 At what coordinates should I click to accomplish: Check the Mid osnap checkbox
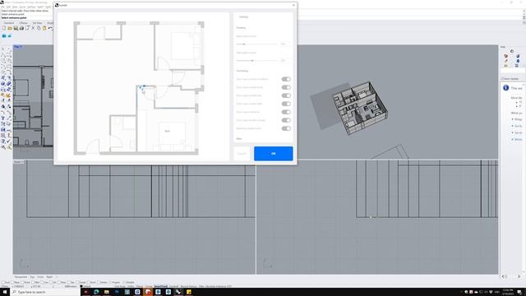coord(32,283)
